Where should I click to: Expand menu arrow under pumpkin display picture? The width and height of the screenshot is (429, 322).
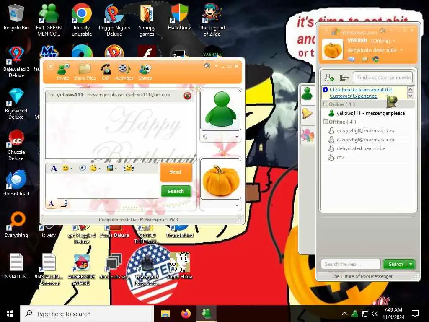point(237,205)
